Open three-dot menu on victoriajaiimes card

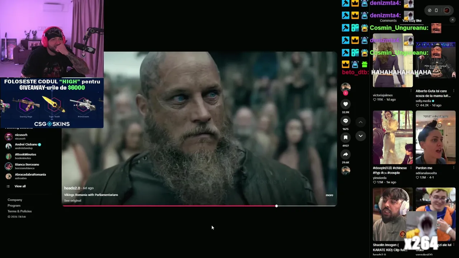411,91
